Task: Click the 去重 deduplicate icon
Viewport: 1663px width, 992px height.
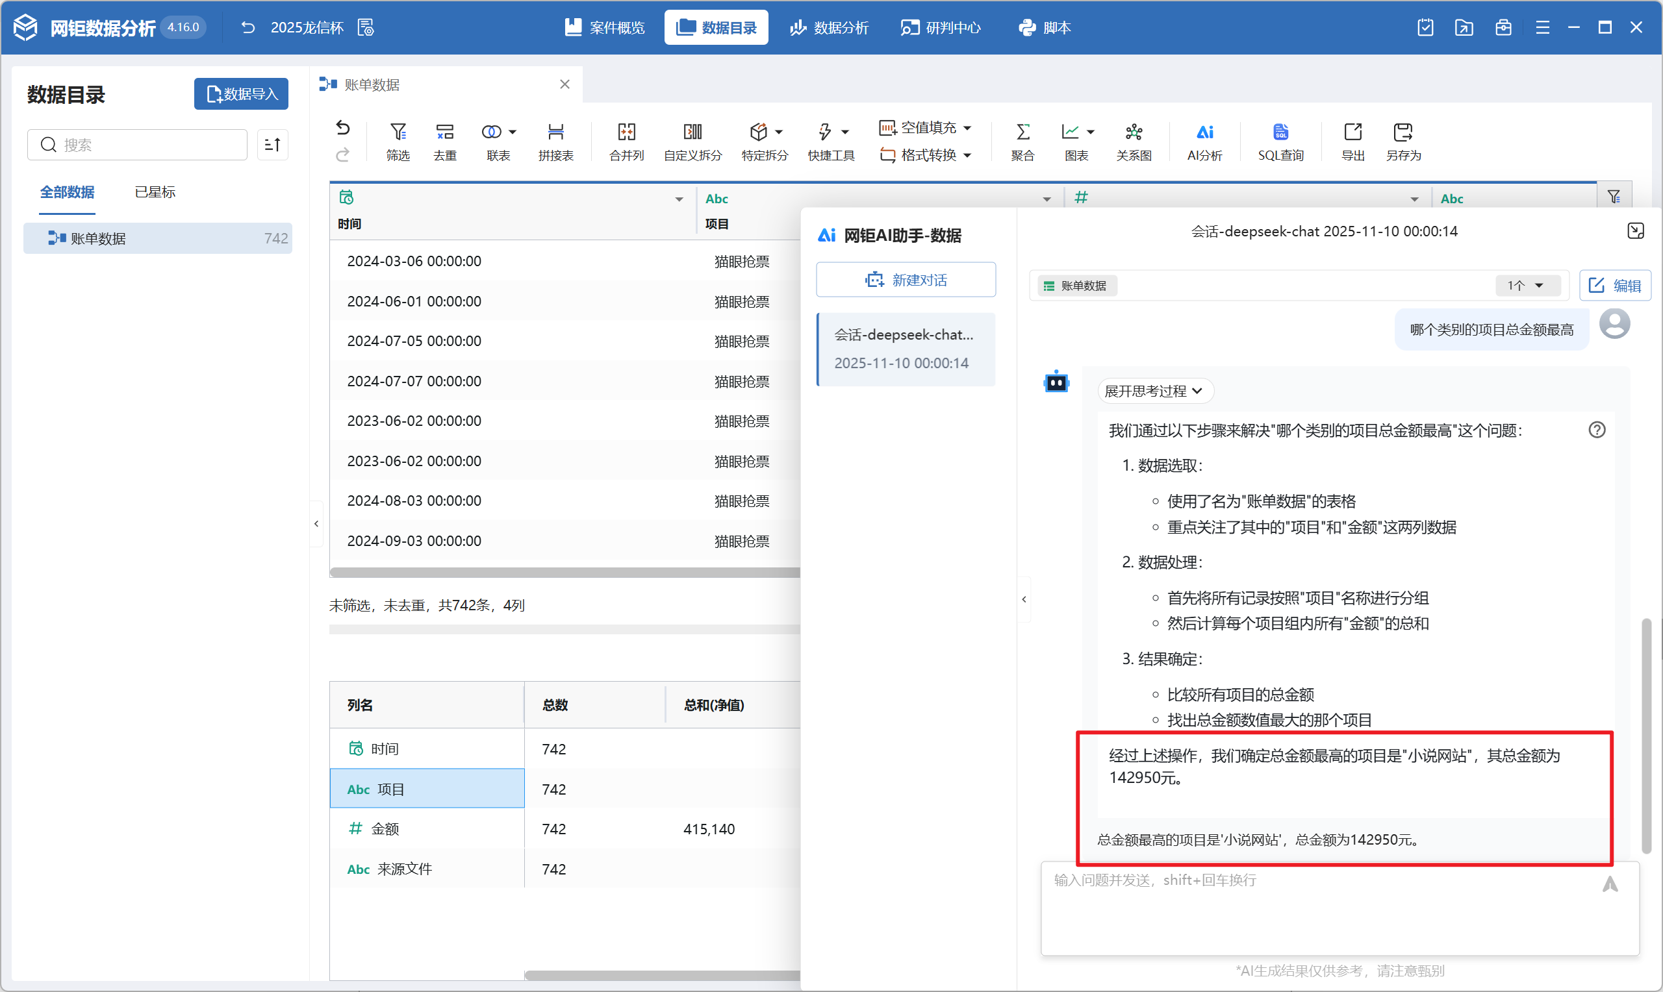Action: 445,132
